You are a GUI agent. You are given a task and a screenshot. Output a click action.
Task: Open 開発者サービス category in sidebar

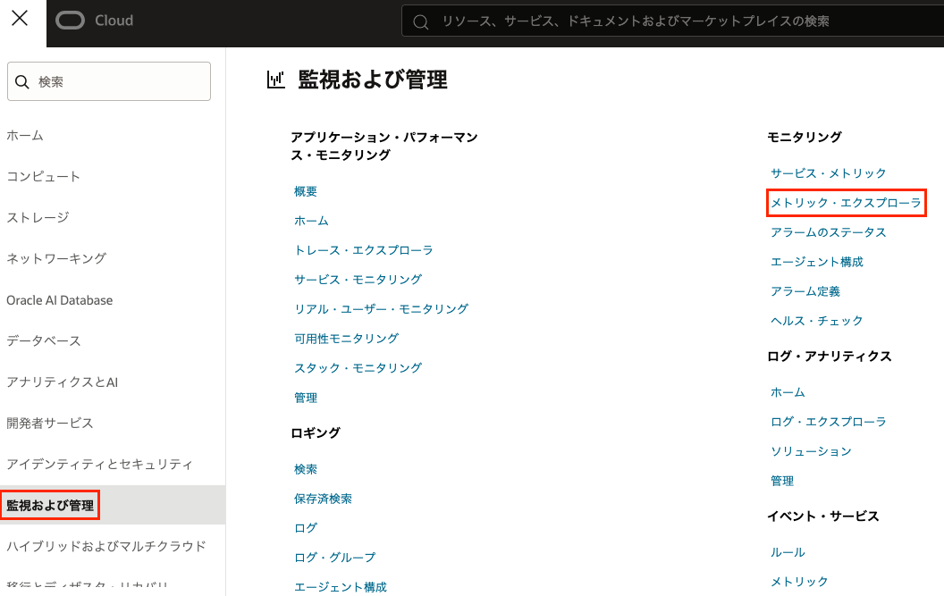pyautogui.click(x=50, y=424)
